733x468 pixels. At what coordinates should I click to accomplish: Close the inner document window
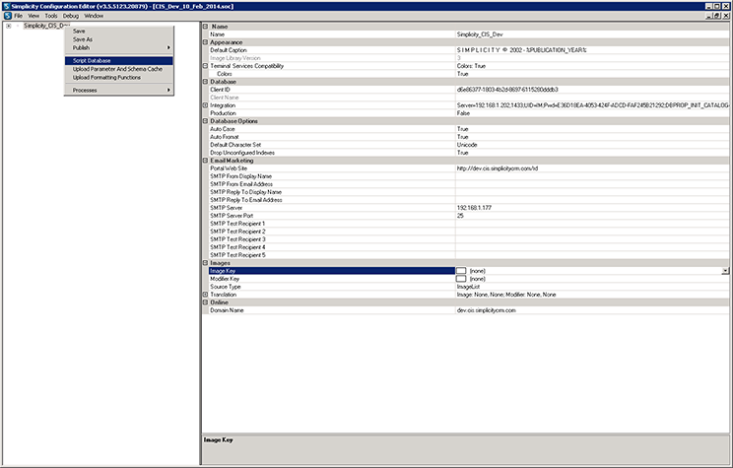point(726,16)
